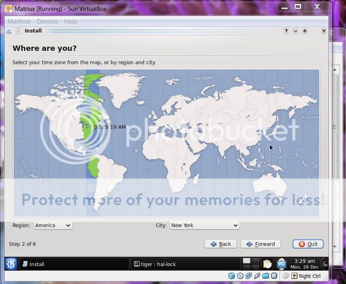Screen dimensions: 346x284
Task: Click the crescent icon at the panel's right end
Action: point(325,264)
